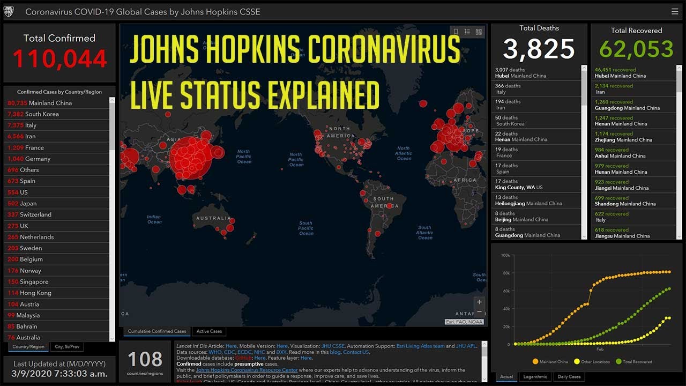The width and height of the screenshot is (686, 386).
Task: Click 984 recovered Anhui entry
Action: pyautogui.click(x=634, y=153)
